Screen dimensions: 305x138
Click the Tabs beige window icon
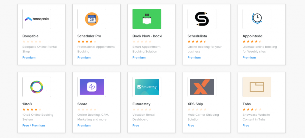click(x=257, y=87)
